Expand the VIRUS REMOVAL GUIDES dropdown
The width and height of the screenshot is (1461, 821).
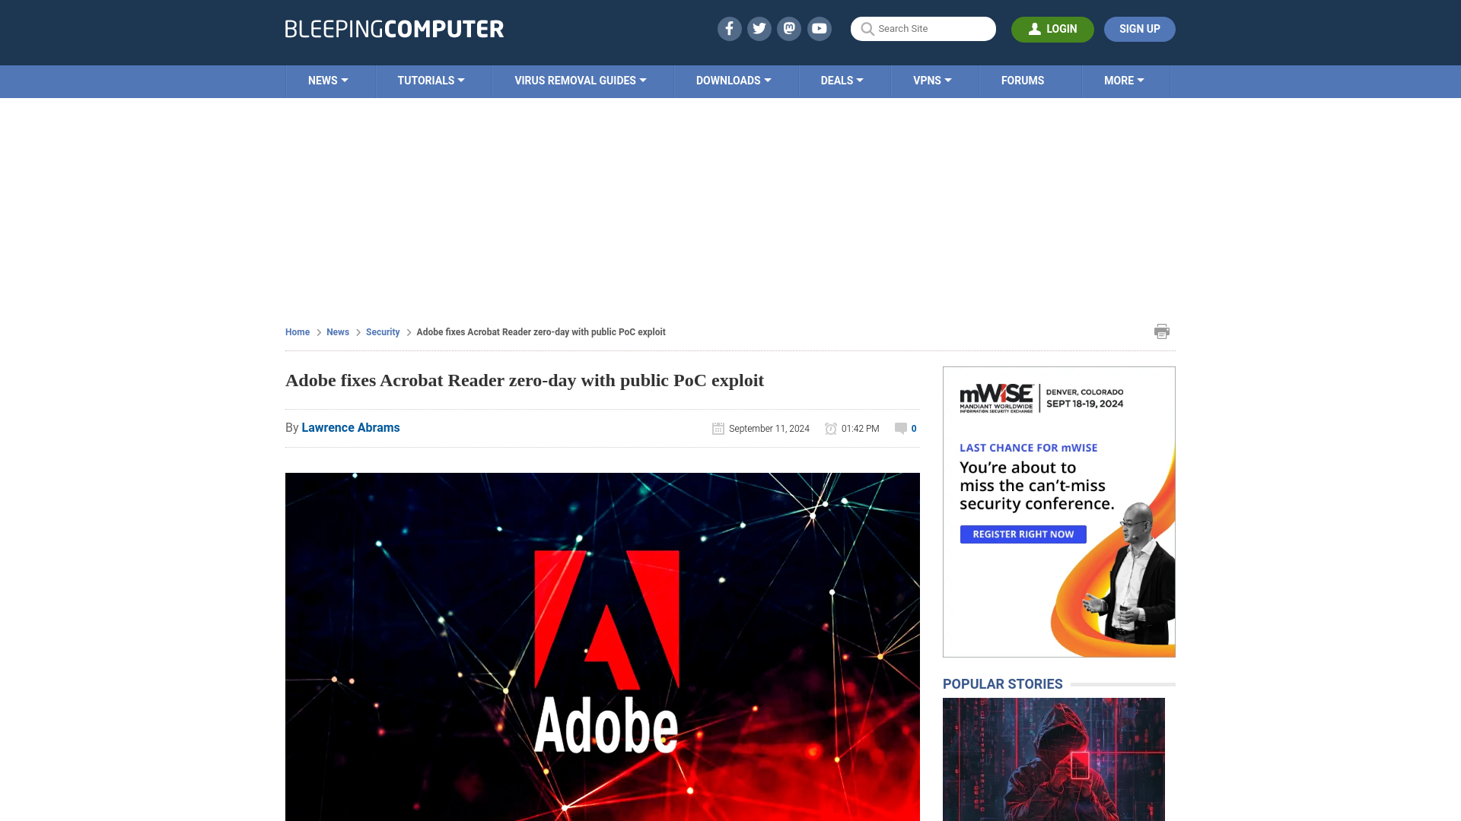click(x=580, y=80)
